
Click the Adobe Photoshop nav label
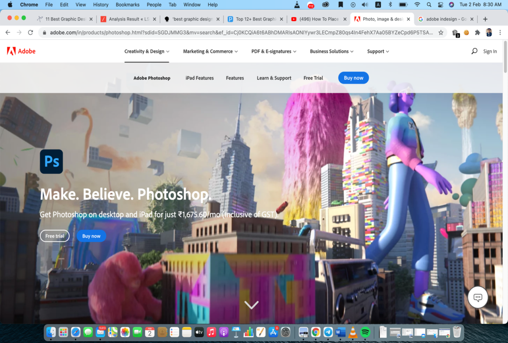coord(152,78)
